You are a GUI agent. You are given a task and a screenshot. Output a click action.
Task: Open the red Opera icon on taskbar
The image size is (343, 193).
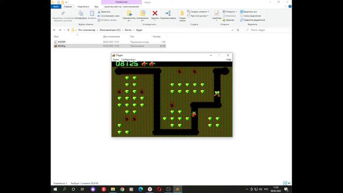159,189
